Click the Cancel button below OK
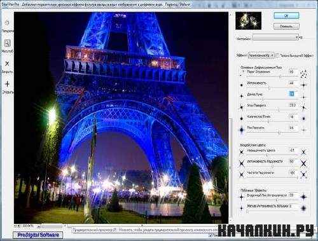This screenshot has height=241, width=318. pyautogui.click(x=286, y=26)
